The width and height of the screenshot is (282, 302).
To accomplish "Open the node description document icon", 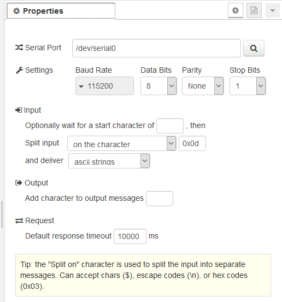I will 254,10.
